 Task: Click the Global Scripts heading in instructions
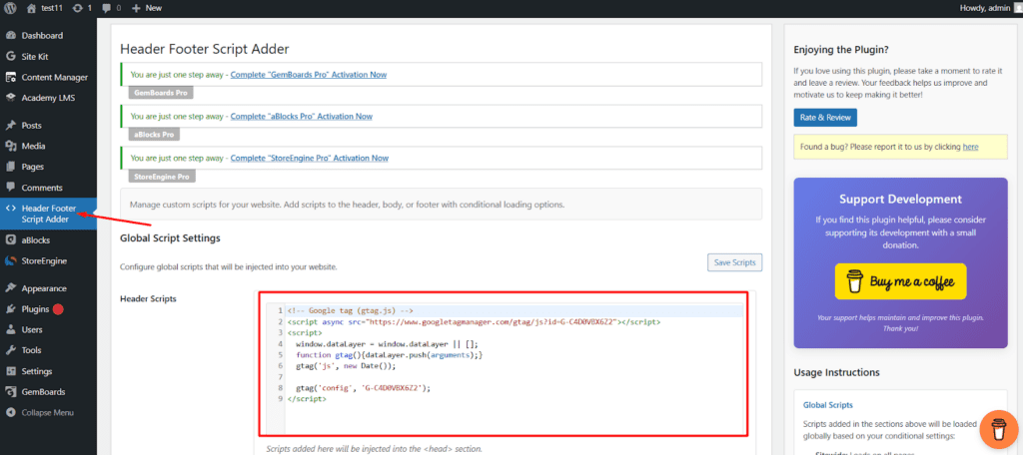828,405
